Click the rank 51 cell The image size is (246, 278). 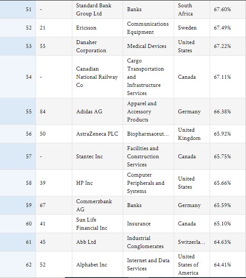click(x=18, y=9)
